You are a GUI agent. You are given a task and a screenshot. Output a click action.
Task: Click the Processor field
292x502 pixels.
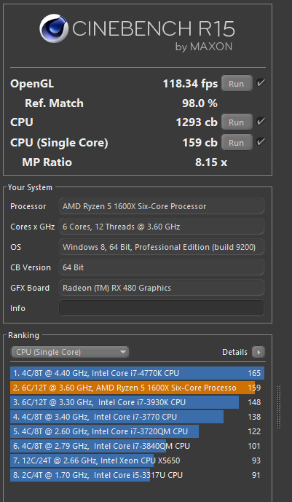[x=162, y=206]
